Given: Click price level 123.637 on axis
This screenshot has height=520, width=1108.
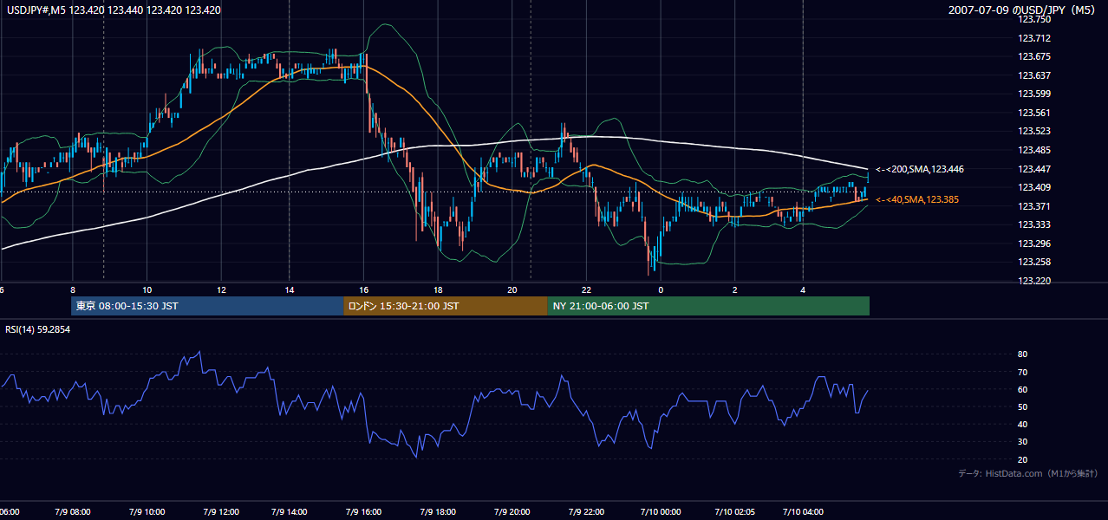Looking at the screenshot, I should [x=1033, y=75].
